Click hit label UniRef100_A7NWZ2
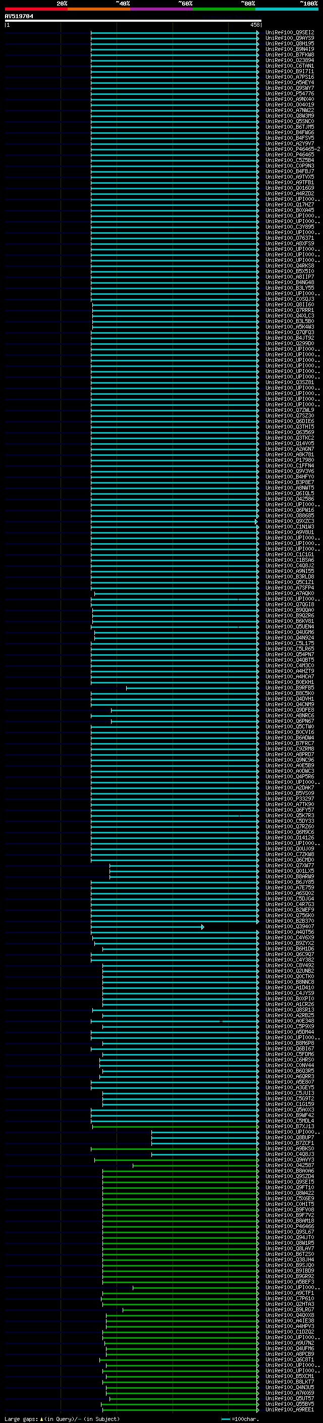323x1423 pixels. pyautogui.click(x=290, y=110)
